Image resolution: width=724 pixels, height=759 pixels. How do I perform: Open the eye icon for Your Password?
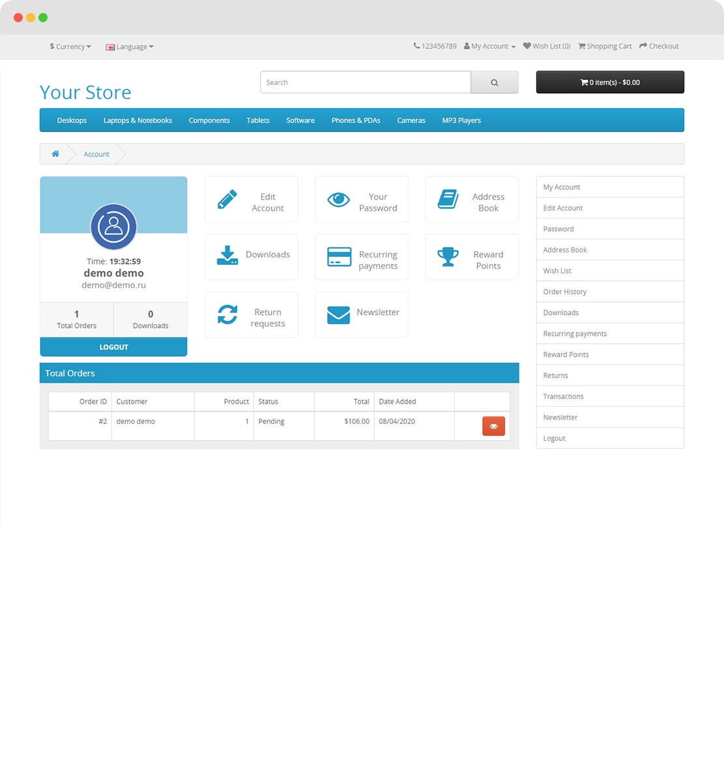click(338, 200)
